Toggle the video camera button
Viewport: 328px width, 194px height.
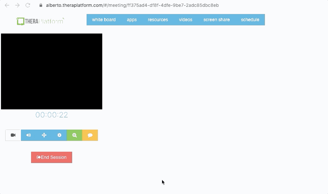pyautogui.click(x=13, y=135)
